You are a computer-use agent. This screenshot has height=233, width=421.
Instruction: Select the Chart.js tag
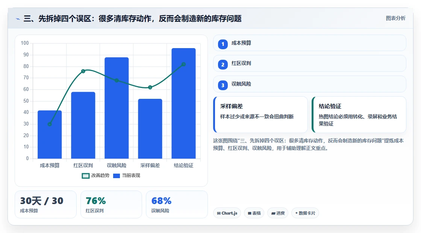tap(227, 213)
